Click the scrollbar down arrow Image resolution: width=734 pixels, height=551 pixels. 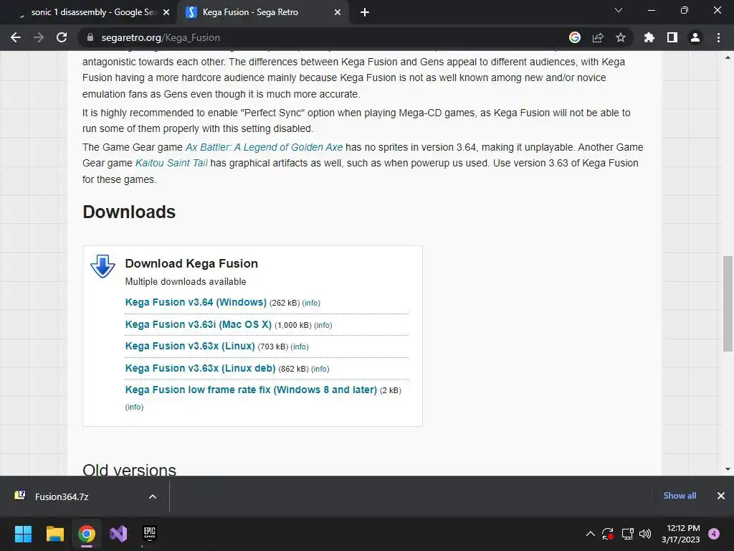click(728, 469)
